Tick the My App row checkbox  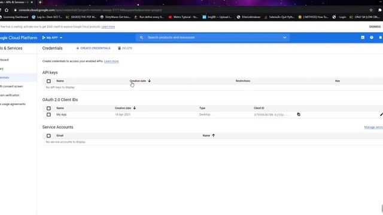coord(48,115)
